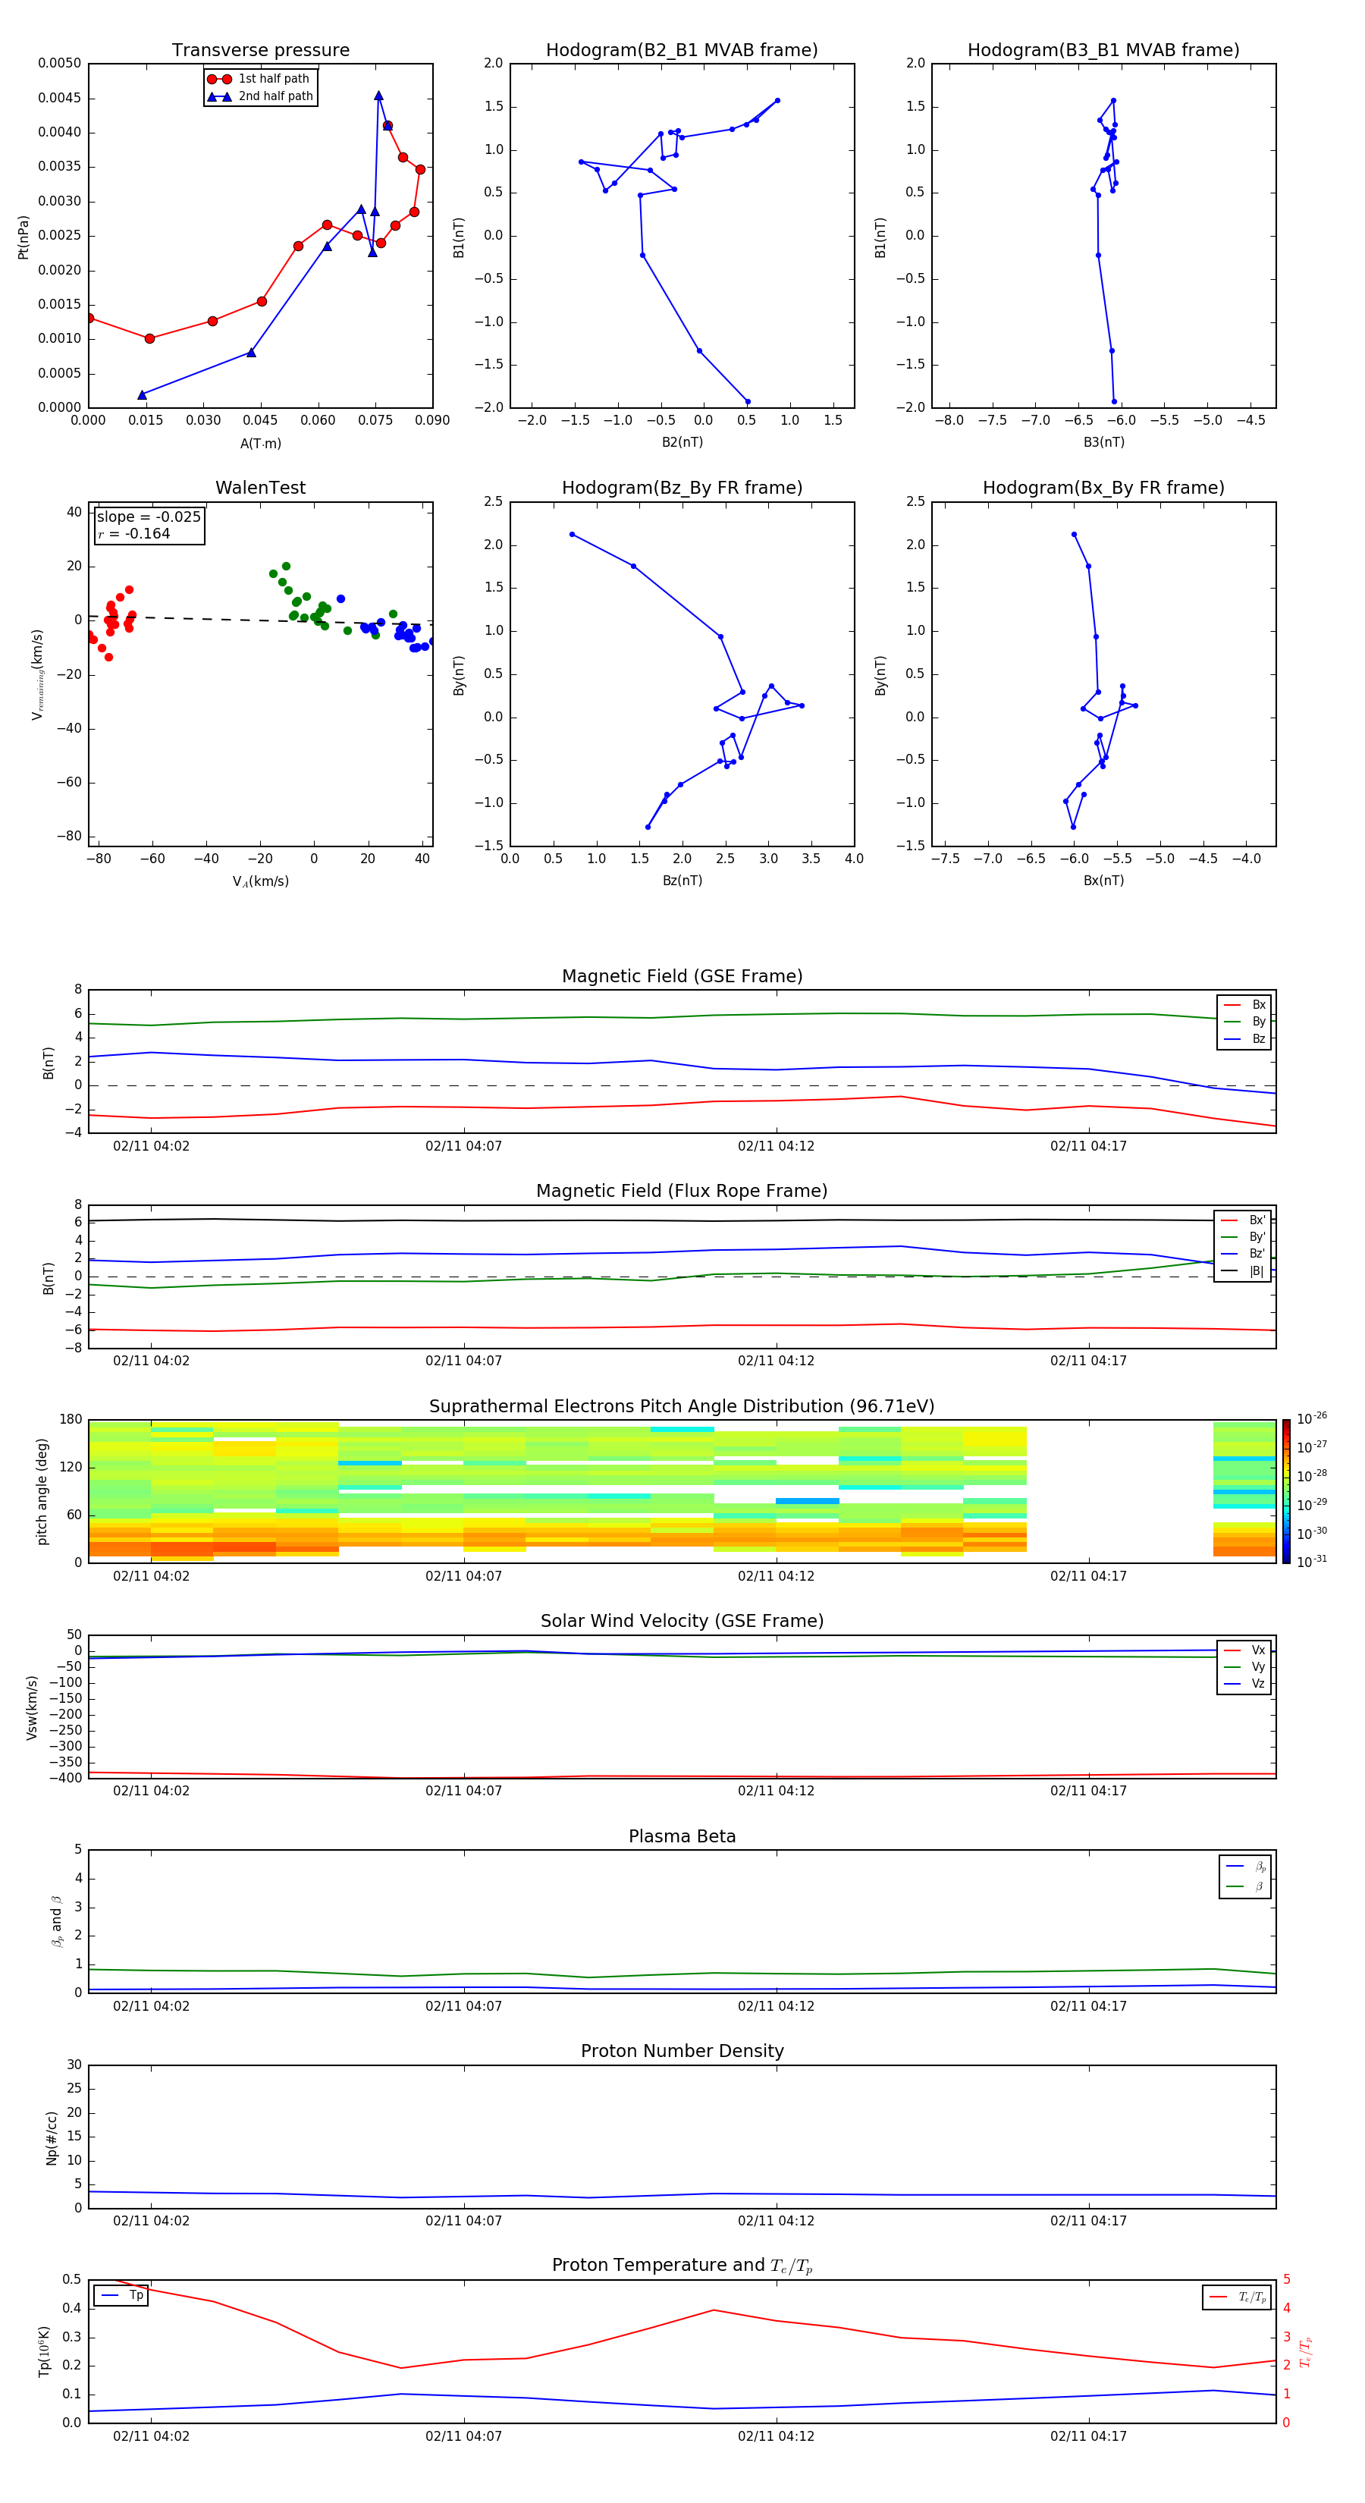Image resolution: width=1365 pixels, height=2503 pixels.
Task: Click 'Magnetic Field (Flux Rope Frame)' title
Action: tap(682, 1192)
